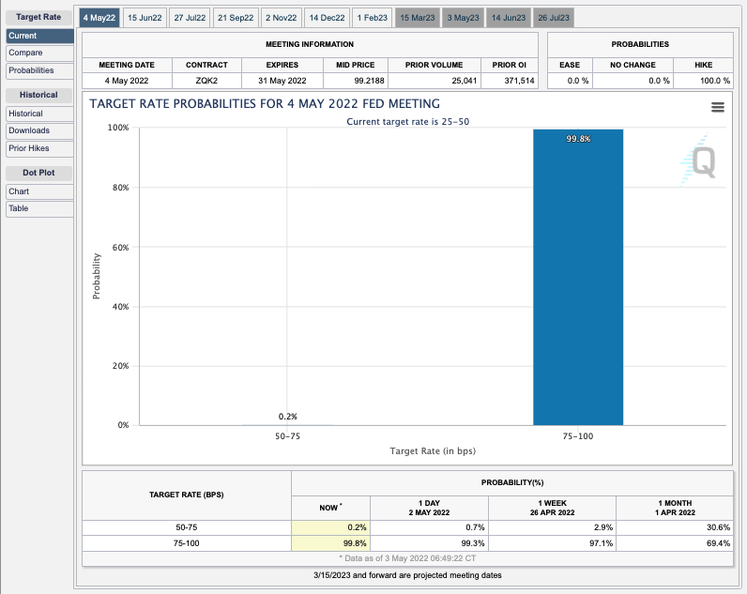Click the 75-100 bps probability bar
The width and height of the screenshot is (747, 594).
pyautogui.click(x=578, y=277)
